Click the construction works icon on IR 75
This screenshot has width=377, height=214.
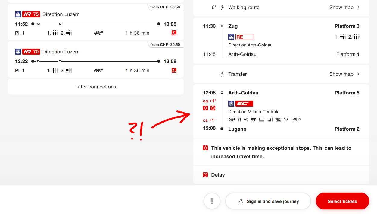[174, 33]
